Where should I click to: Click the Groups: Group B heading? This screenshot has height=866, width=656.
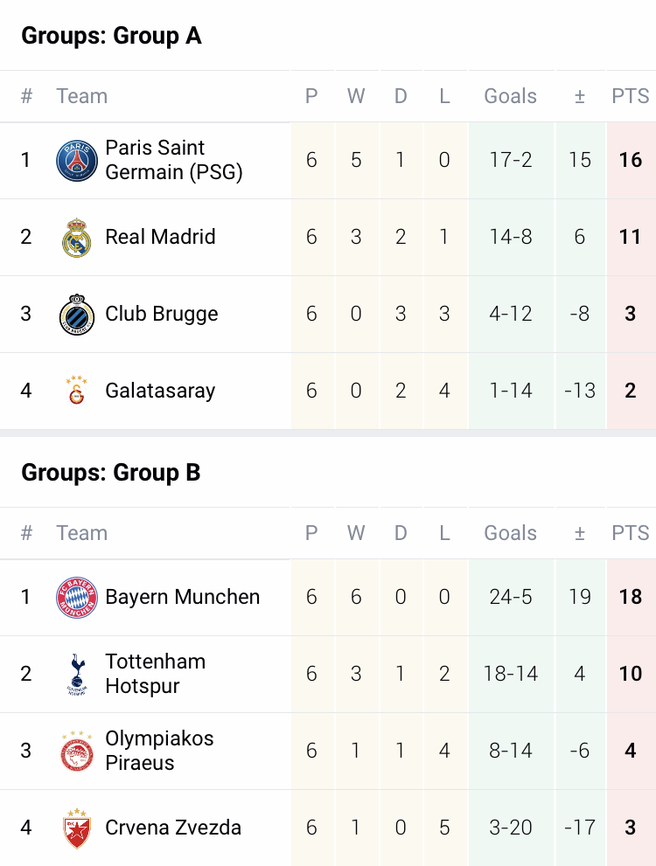111,473
